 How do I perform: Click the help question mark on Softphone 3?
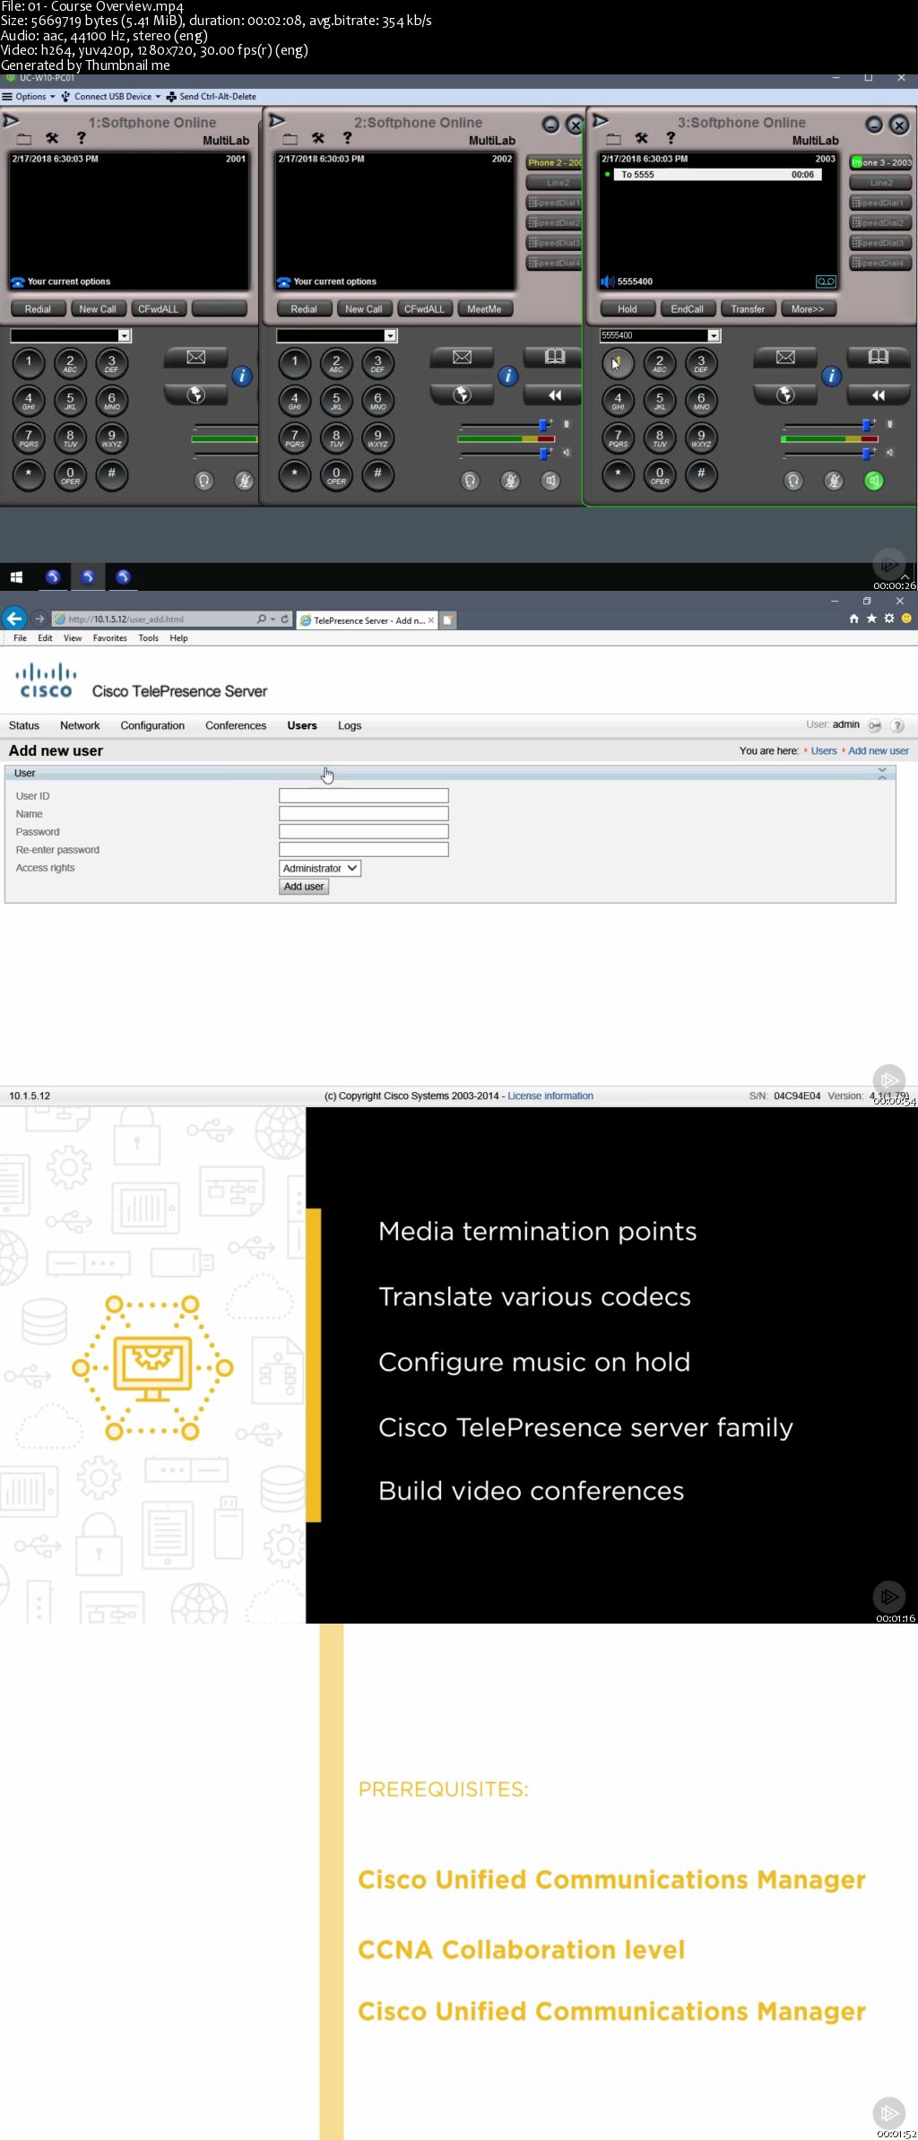click(671, 138)
